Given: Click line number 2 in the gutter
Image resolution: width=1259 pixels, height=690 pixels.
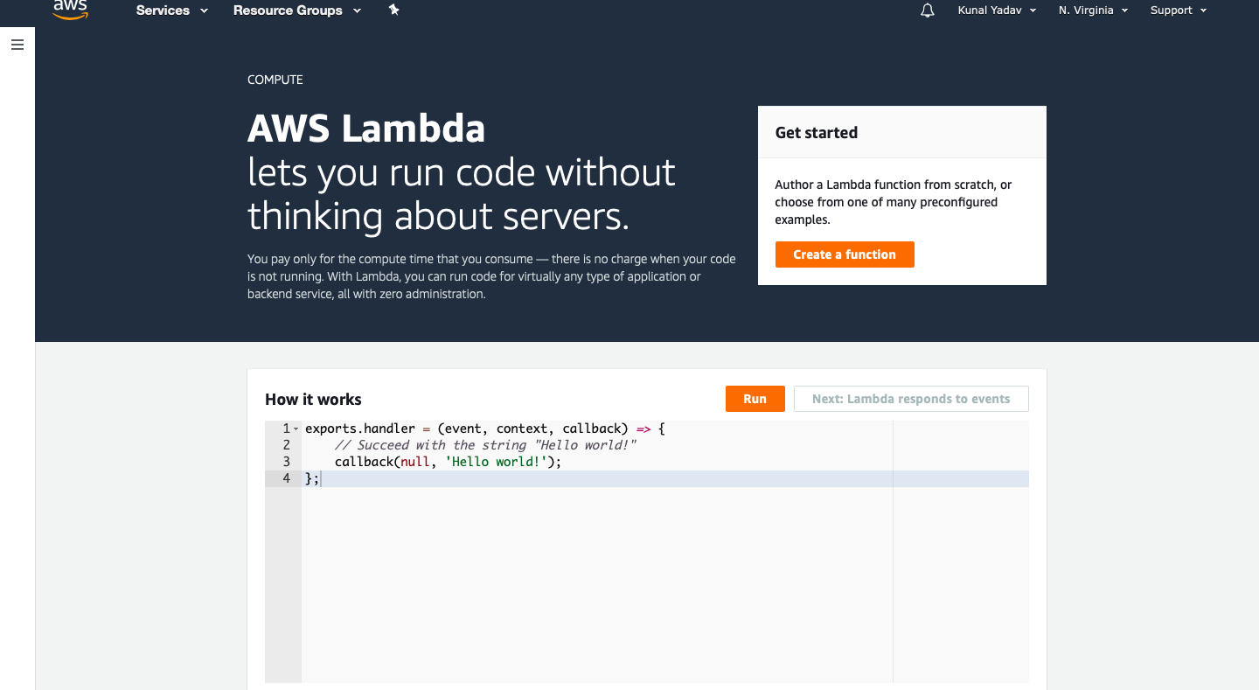Looking at the screenshot, I should point(286,445).
